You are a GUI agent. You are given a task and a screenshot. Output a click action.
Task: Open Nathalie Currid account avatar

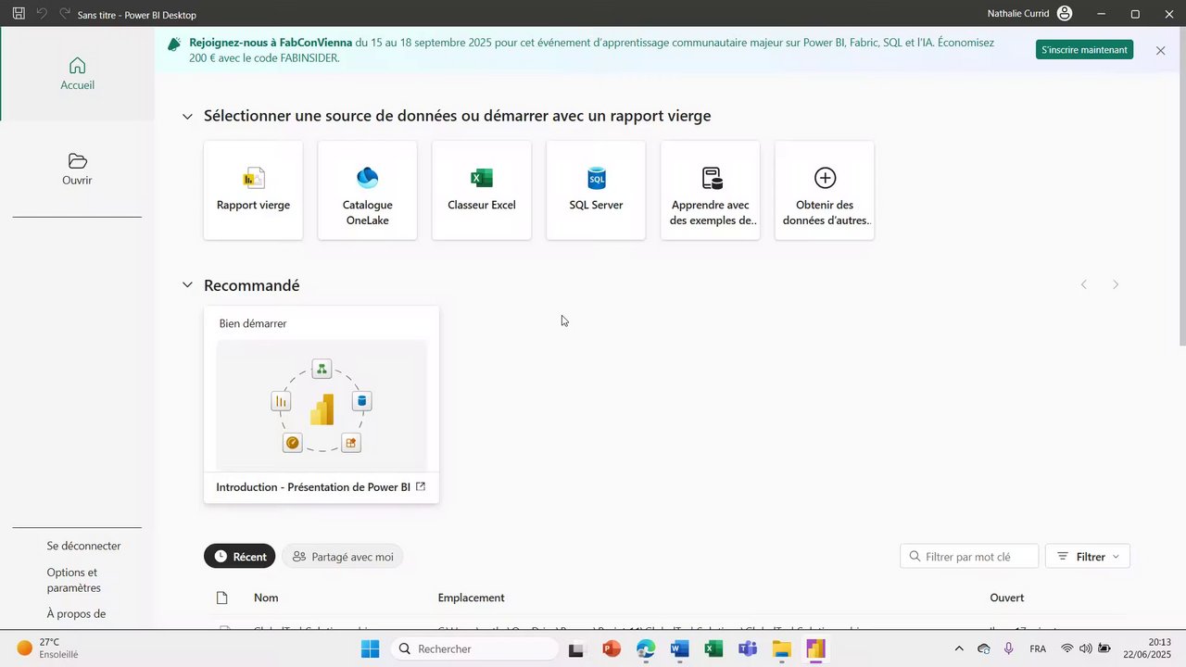click(x=1065, y=14)
